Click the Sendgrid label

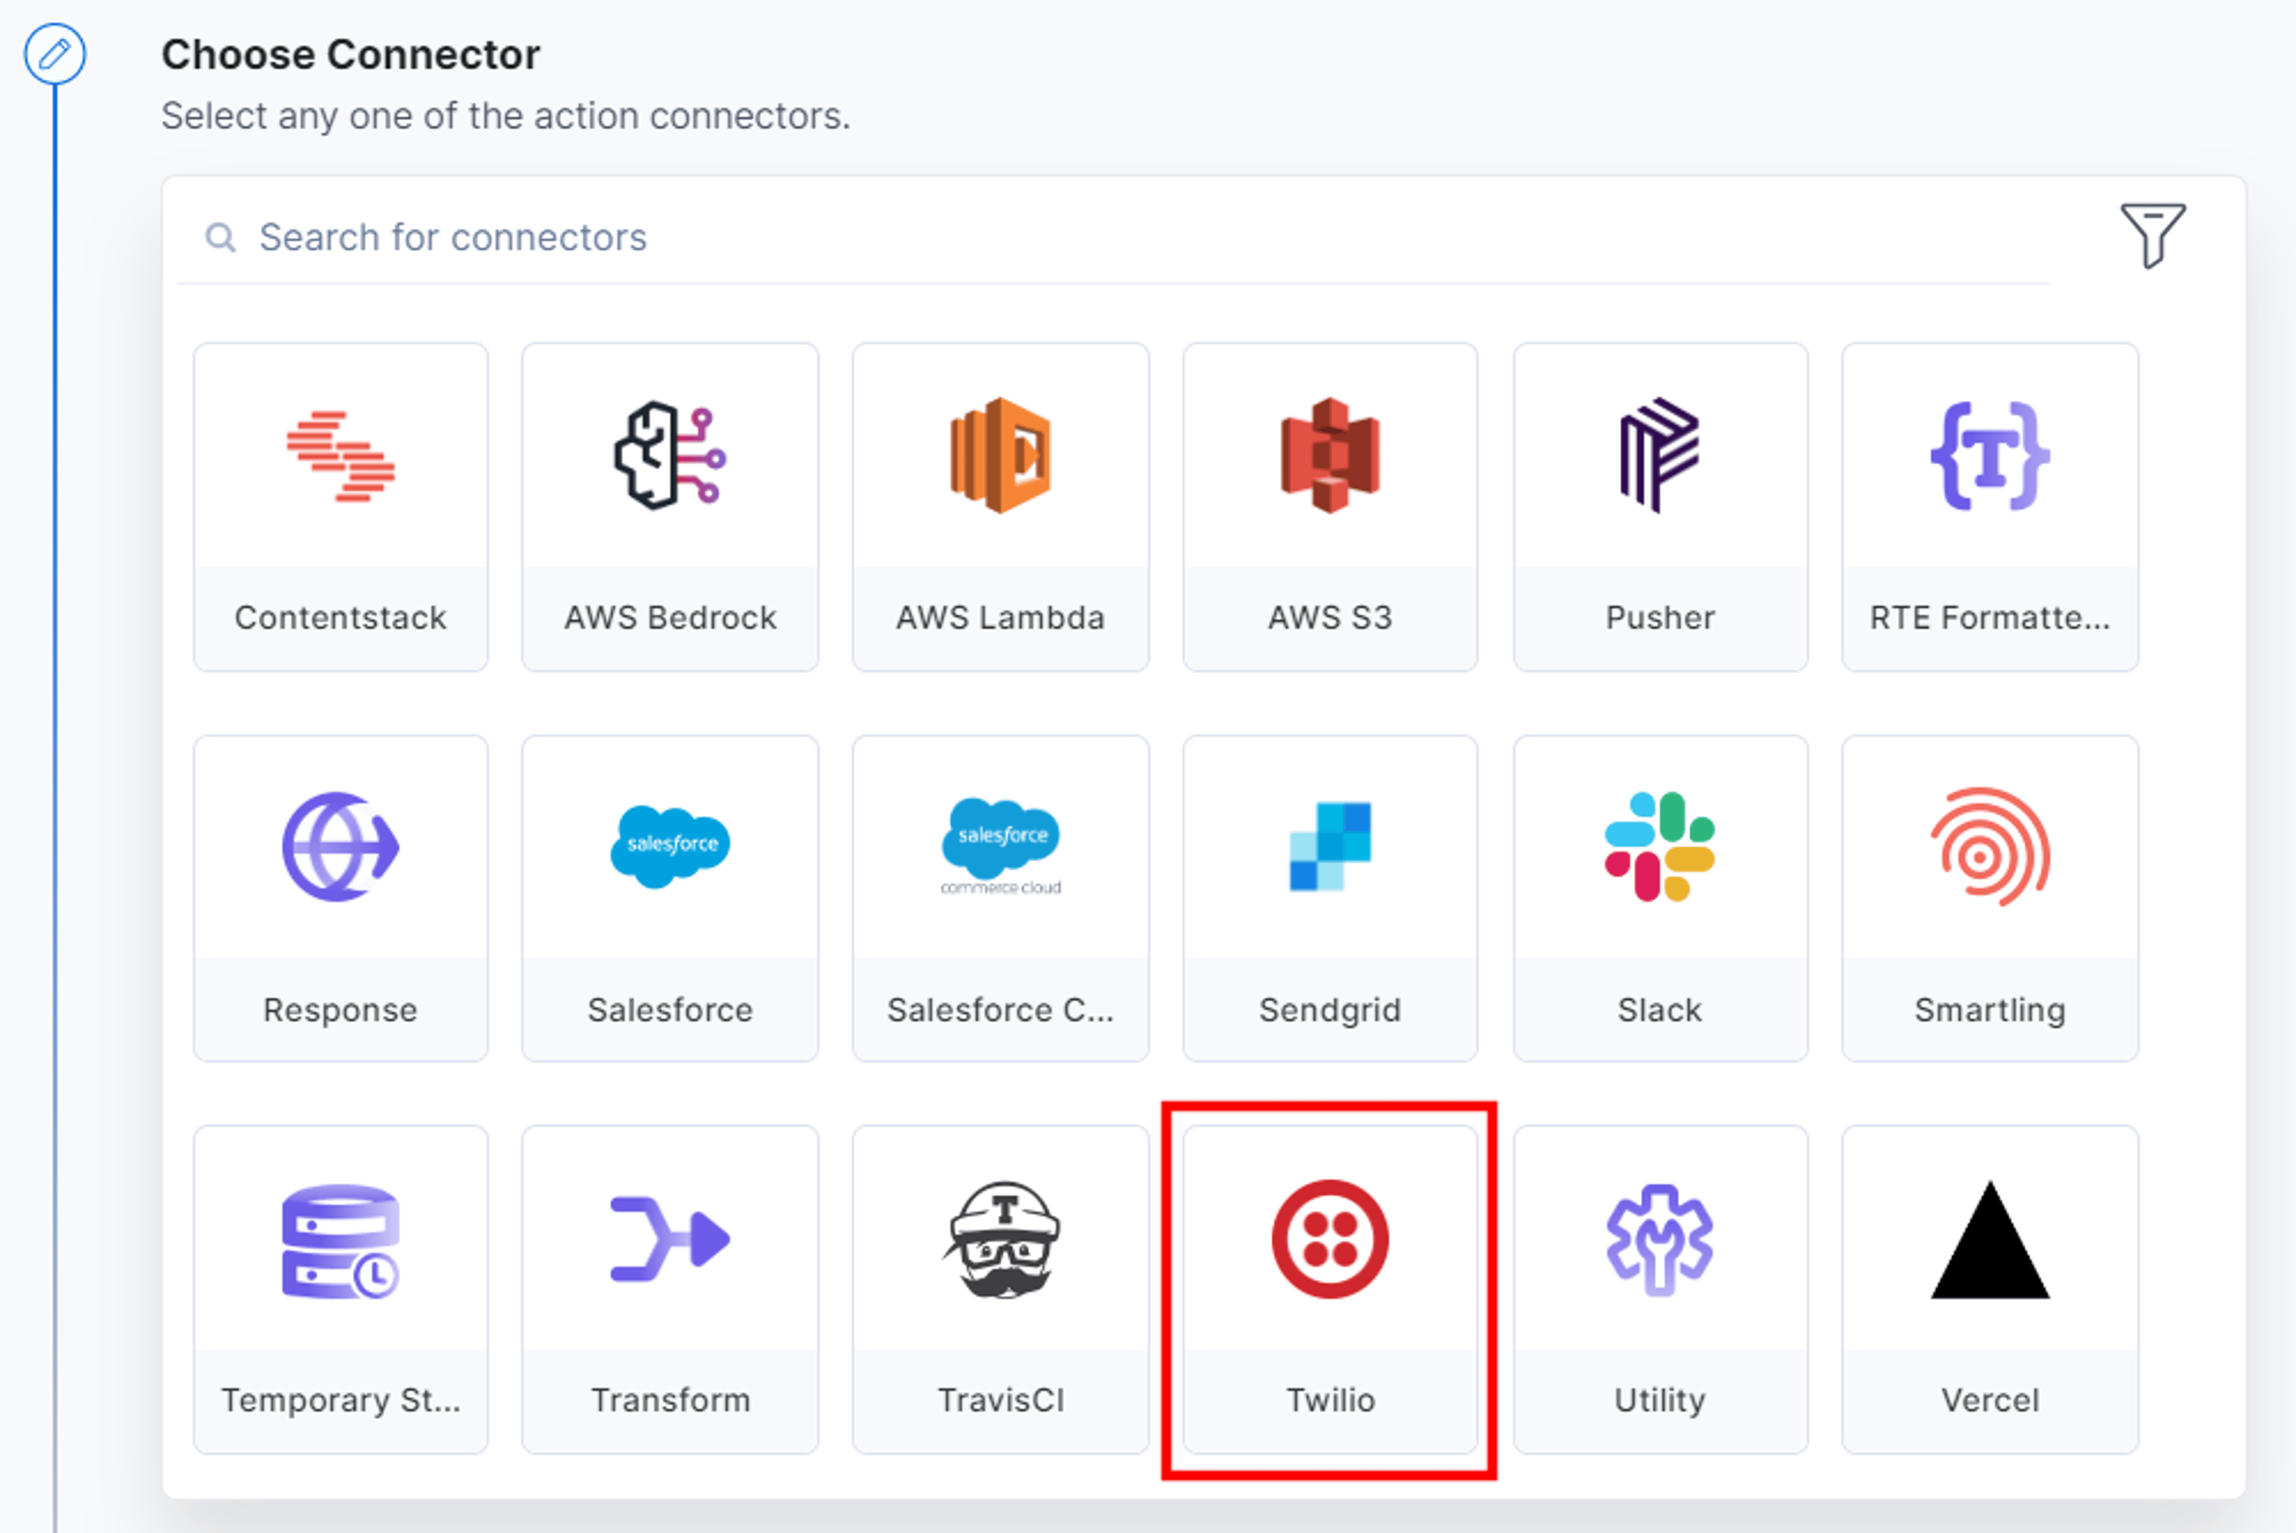pos(1330,1010)
